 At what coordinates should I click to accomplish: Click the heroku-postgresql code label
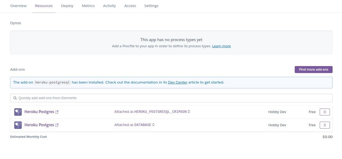point(52,82)
